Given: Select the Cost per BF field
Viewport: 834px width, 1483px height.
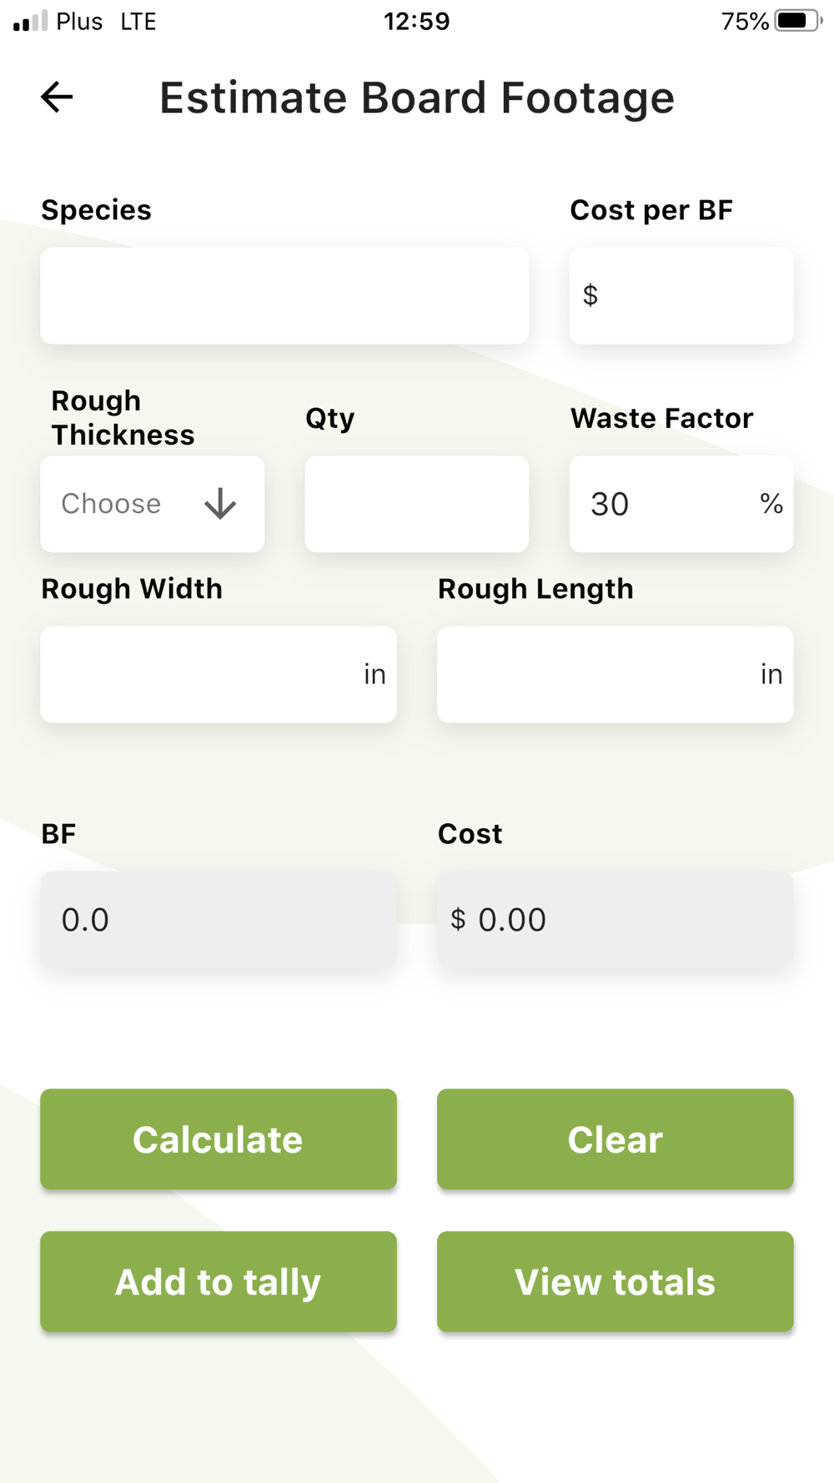Looking at the screenshot, I should click(x=681, y=295).
